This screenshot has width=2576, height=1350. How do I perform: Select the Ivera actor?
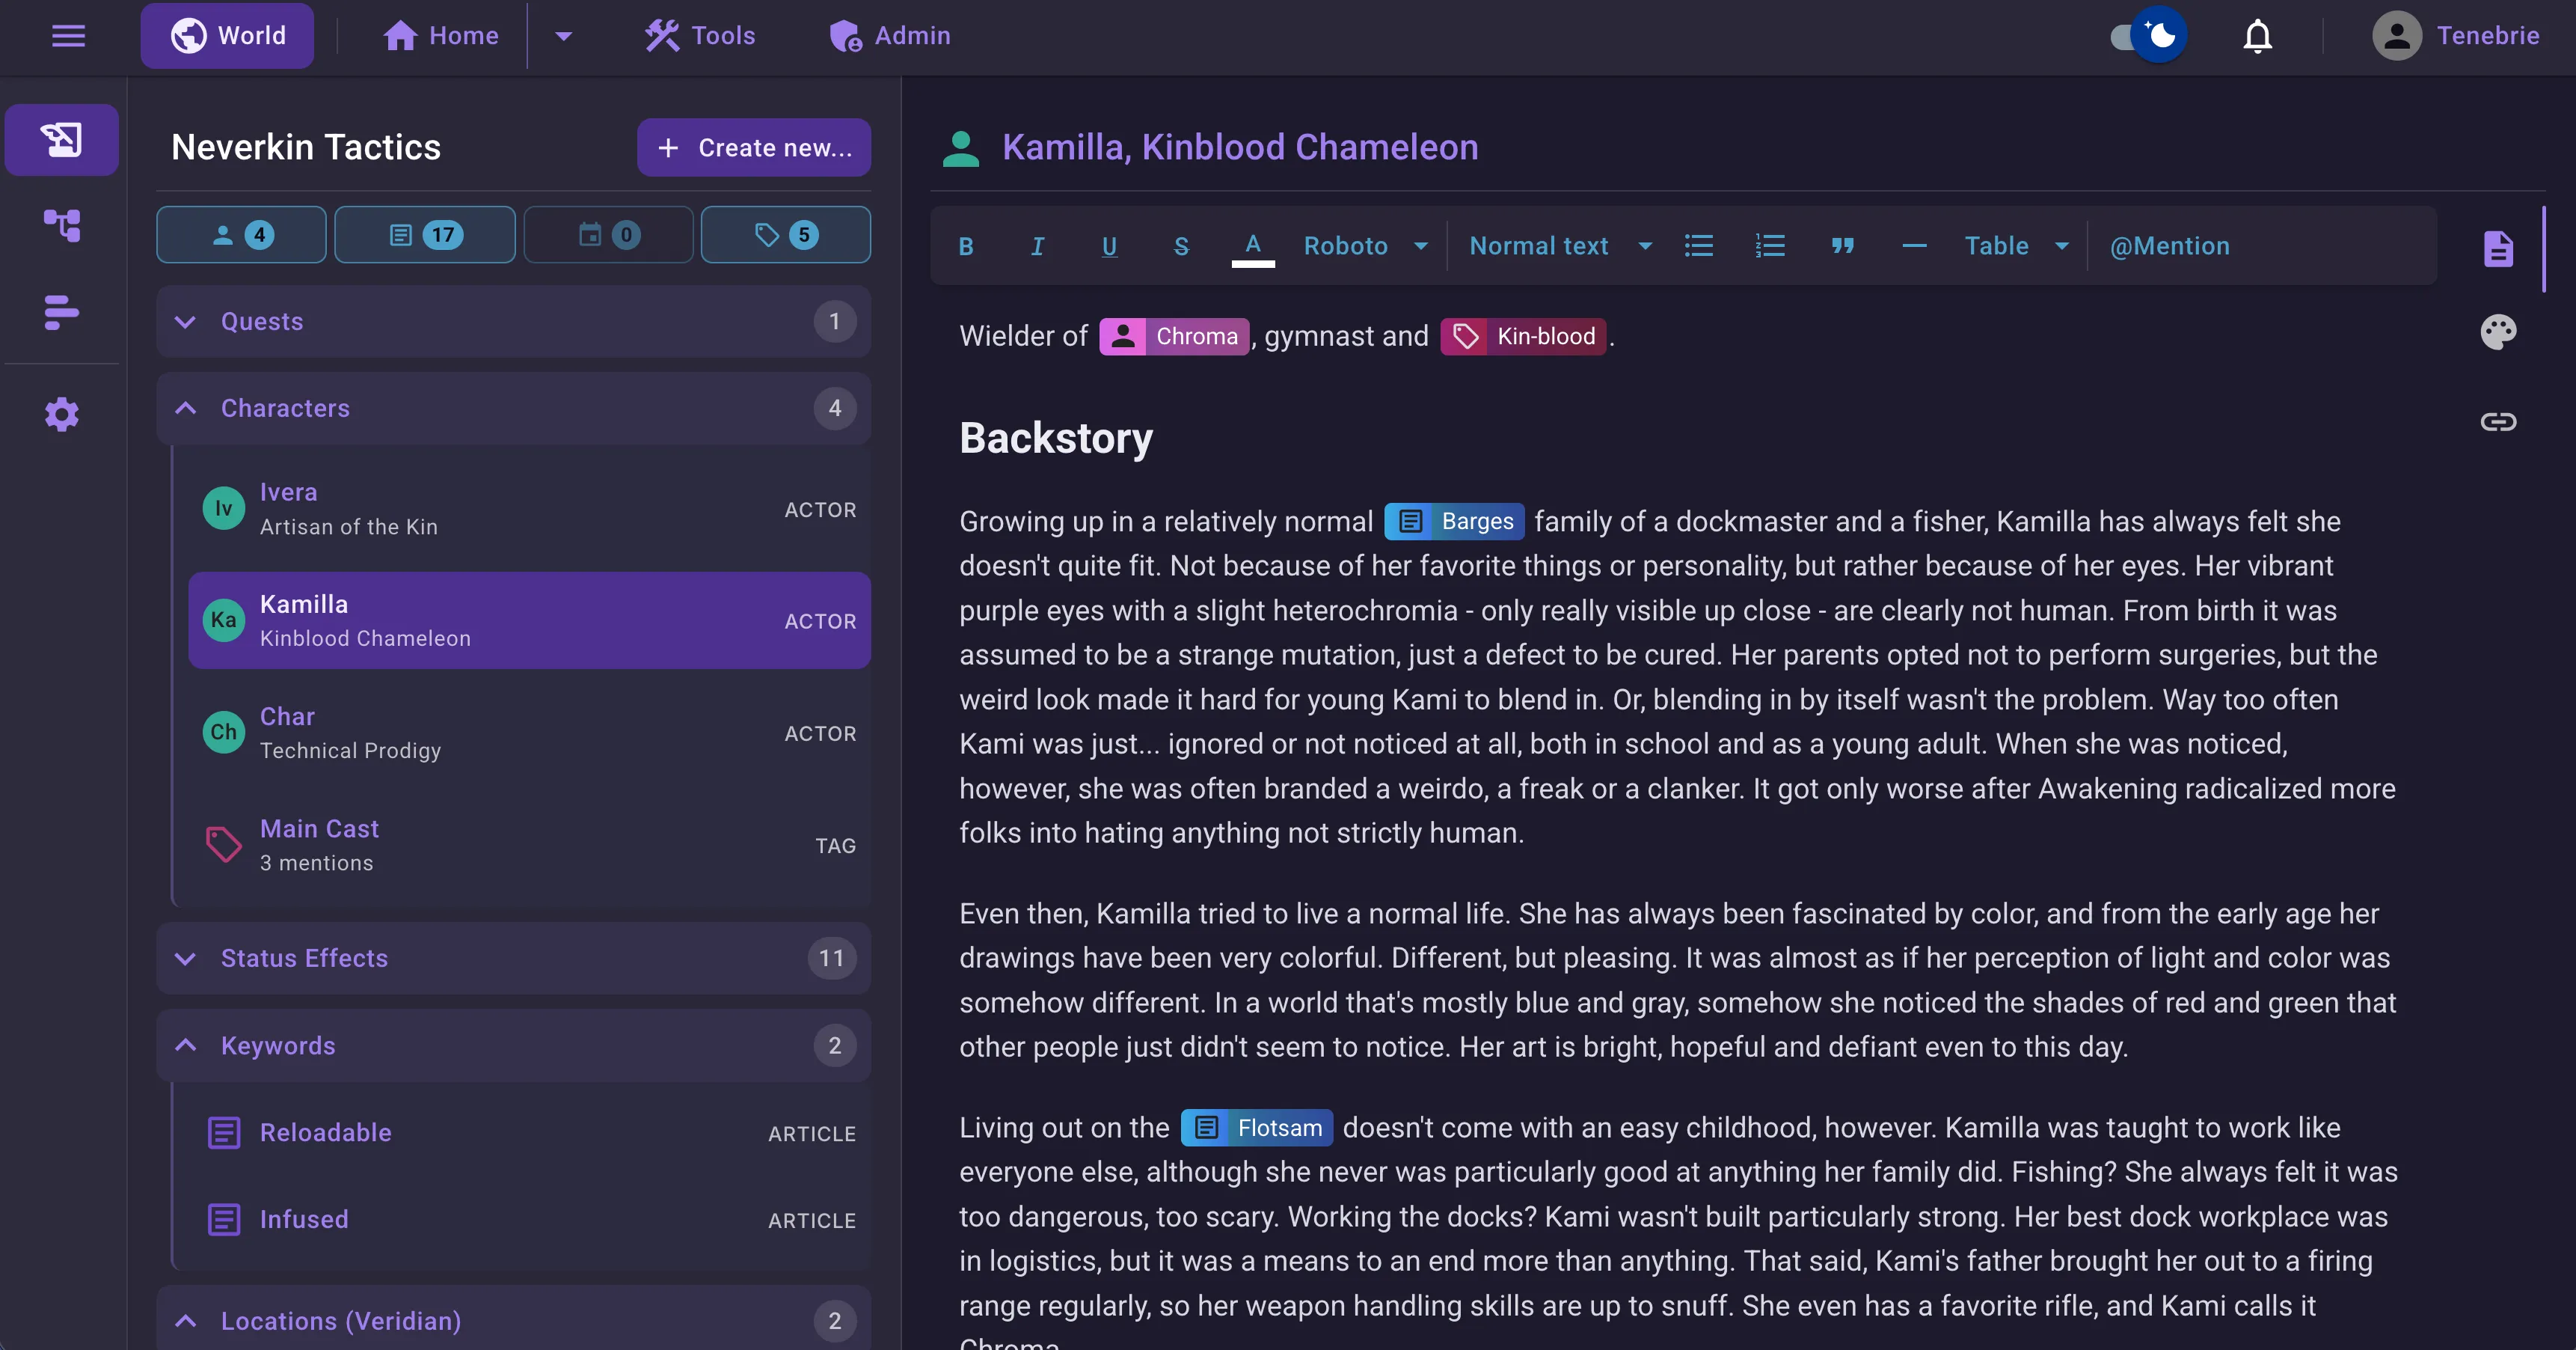coord(529,510)
